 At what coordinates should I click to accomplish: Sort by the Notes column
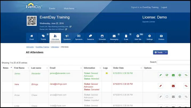pos(7,68)
